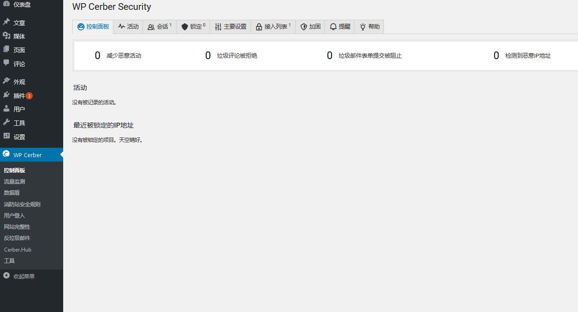Click the 检测到恶意IP地址 statistic

(x=522, y=56)
